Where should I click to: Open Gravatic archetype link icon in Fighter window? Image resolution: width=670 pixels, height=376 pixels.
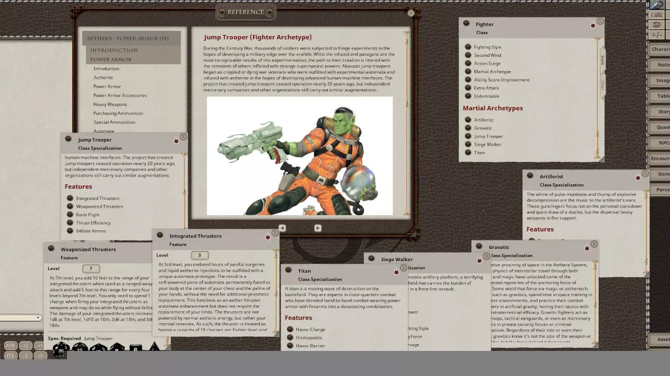[468, 128]
